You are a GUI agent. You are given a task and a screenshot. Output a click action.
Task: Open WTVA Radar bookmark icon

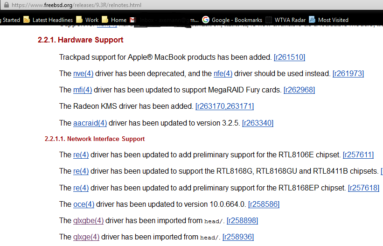[269, 20]
